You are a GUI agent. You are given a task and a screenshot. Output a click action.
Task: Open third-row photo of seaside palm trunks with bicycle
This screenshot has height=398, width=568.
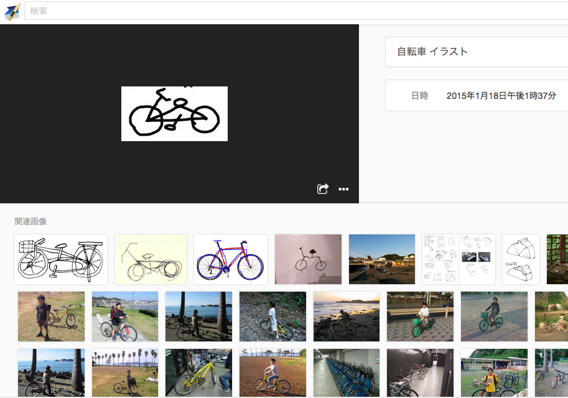tap(51, 373)
